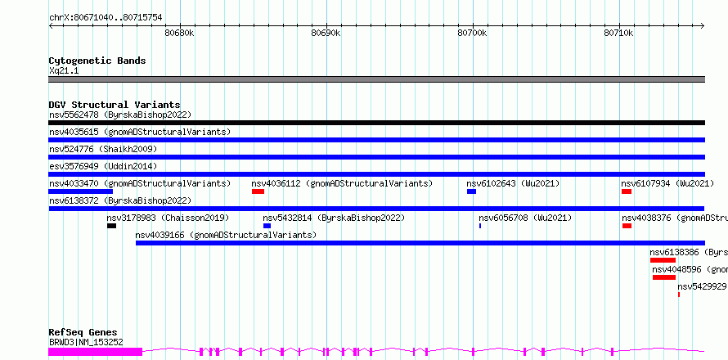The width and height of the screenshot is (728, 360).
Task: Select the tiny nsv6056708 Wu2021 marker
Action: [x=480, y=226]
